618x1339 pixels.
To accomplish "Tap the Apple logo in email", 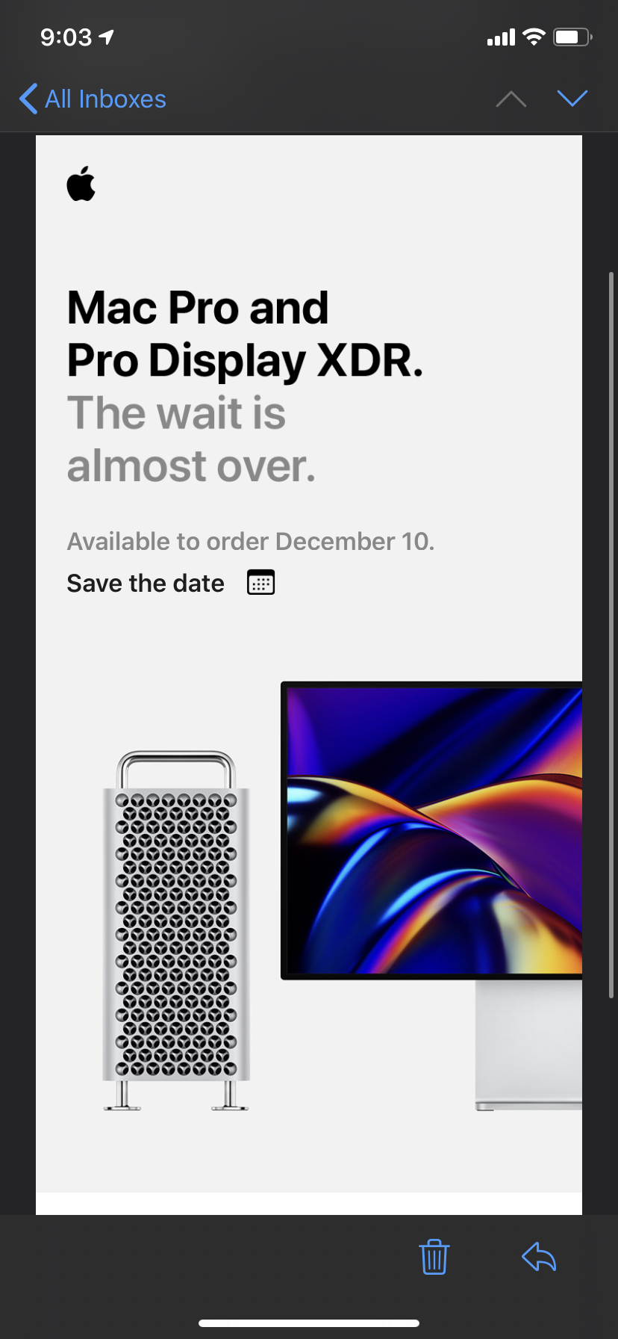I will coord(81,183).
